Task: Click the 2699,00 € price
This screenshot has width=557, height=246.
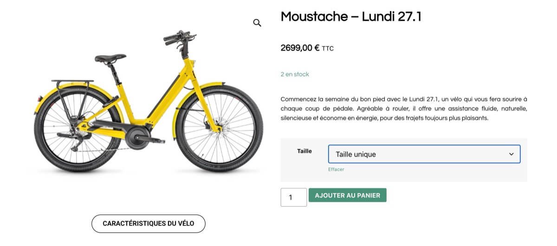Action: (300, 47)
